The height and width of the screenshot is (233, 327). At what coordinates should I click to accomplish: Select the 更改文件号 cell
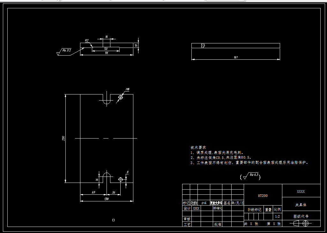tap(216, 203)
